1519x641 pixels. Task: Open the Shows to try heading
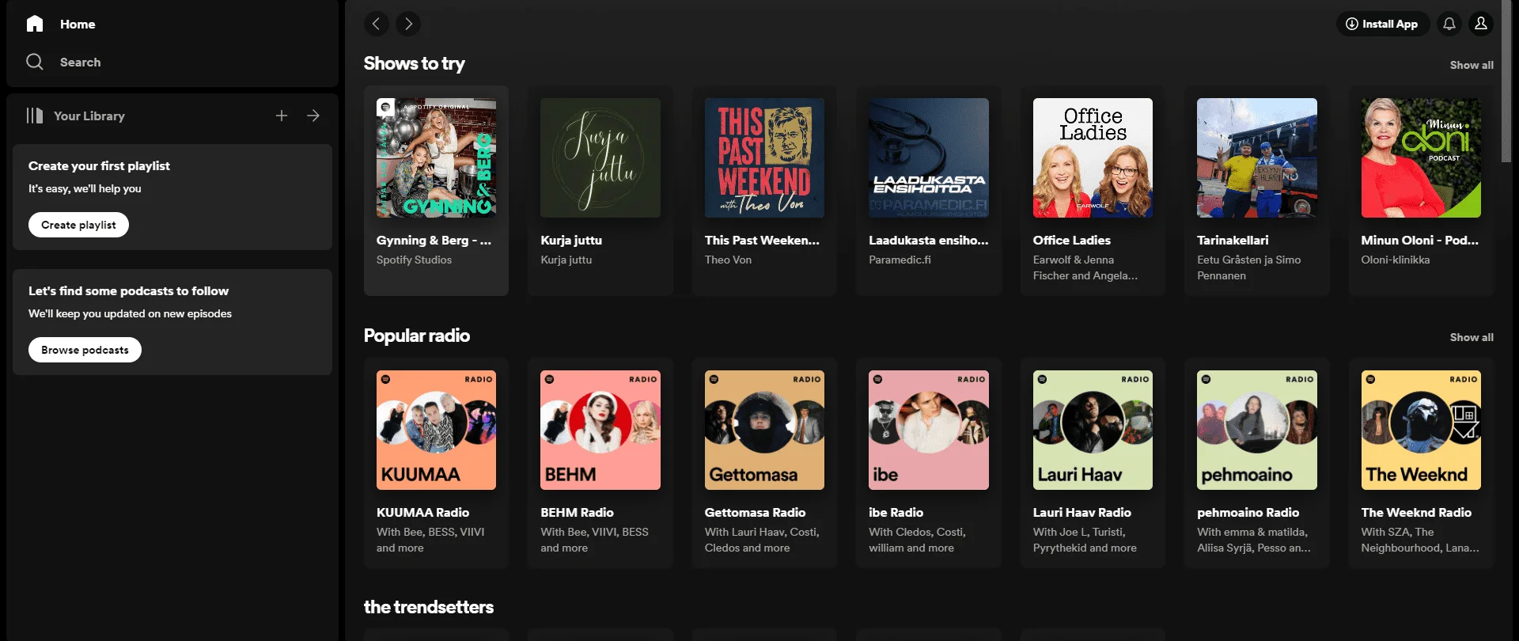pyautogui.click(x=414, y=63)
